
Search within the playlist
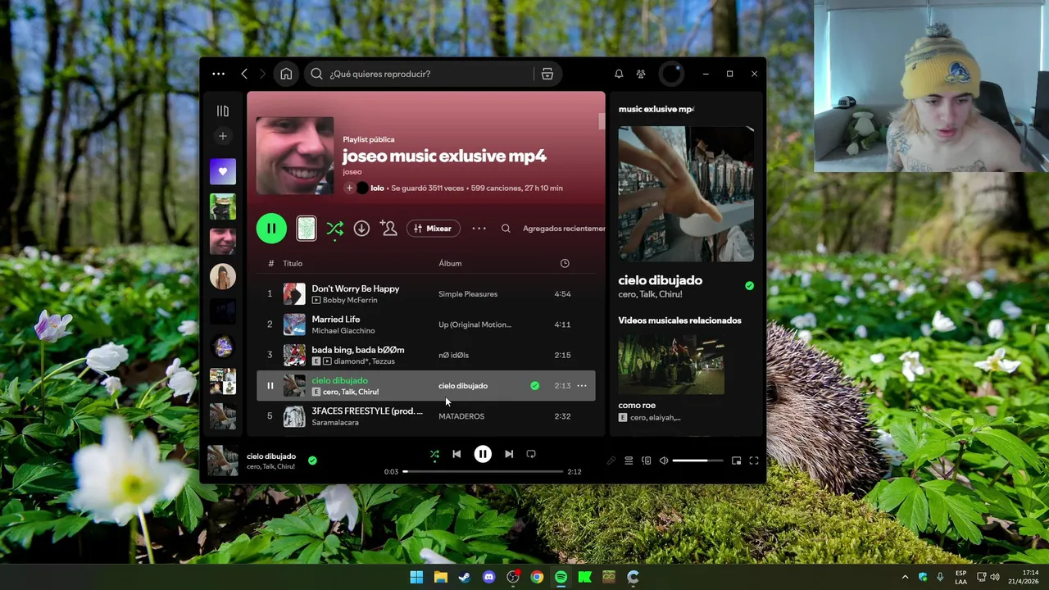(506, 229)
